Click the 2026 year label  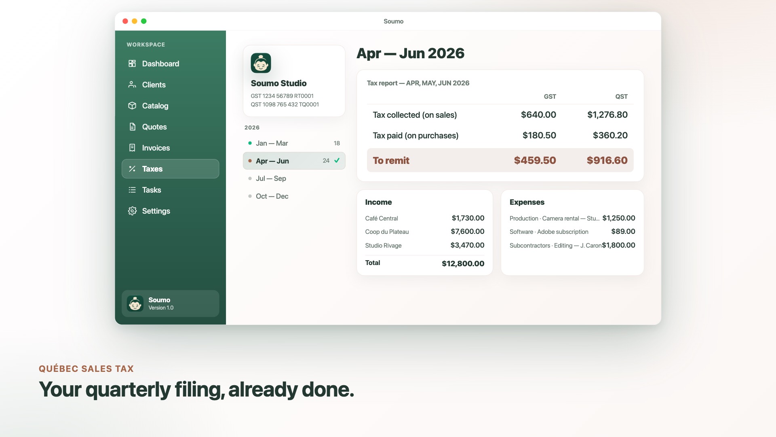coord(252,127)
